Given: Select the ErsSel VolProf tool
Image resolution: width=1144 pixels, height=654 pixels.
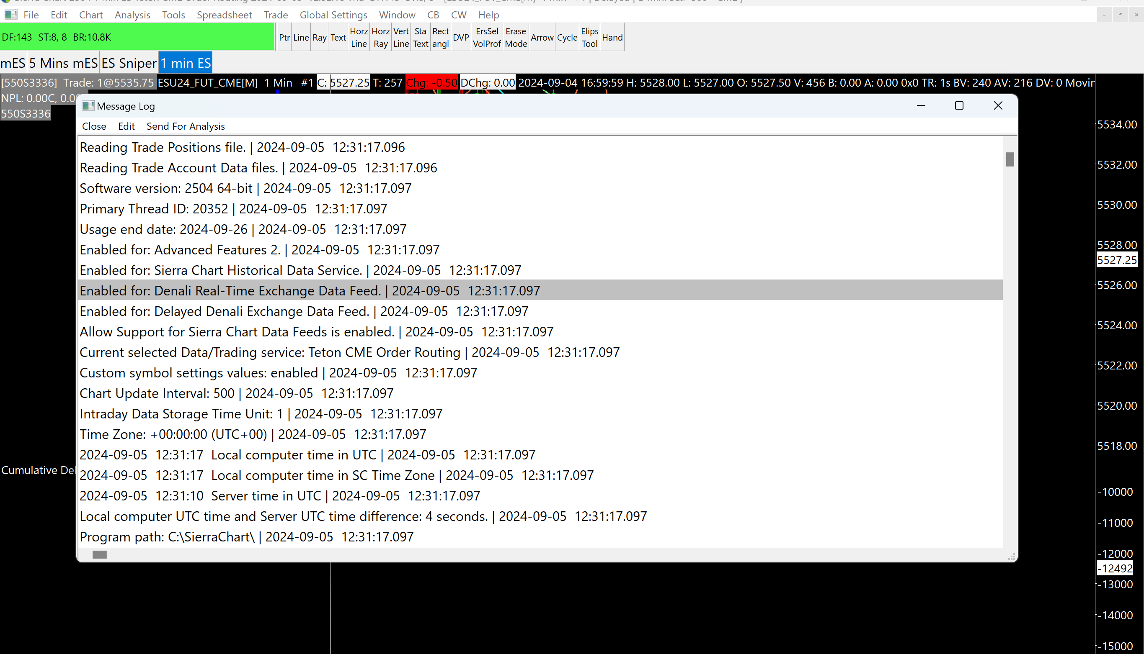Looking at the screenshot, I should coord(487,37).
